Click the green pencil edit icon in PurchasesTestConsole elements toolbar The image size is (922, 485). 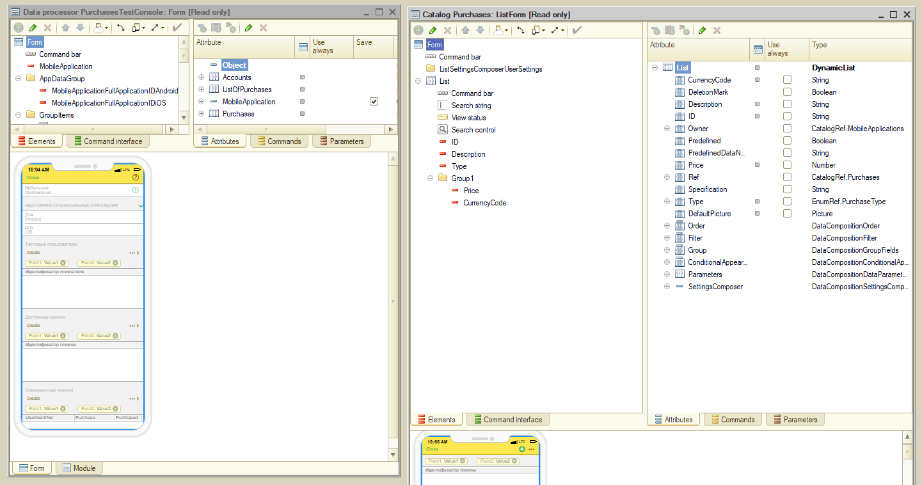33,28
